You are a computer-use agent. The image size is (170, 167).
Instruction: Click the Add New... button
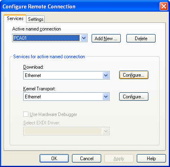[106, 39]
